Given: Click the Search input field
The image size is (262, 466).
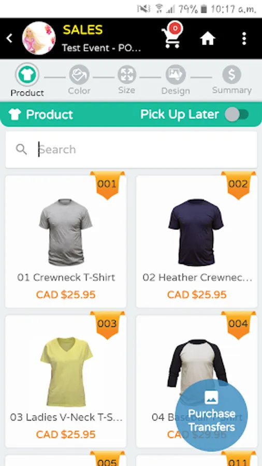Looking at the screenshot, I should click(x=132, y=150).
